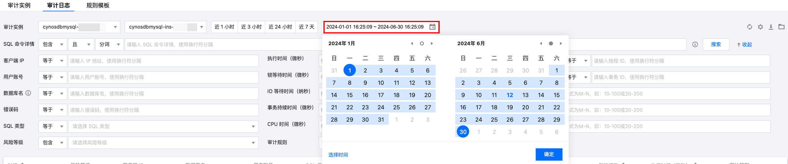
Task: Switch to the 规则模板 tab
Action: click(98, 6)
